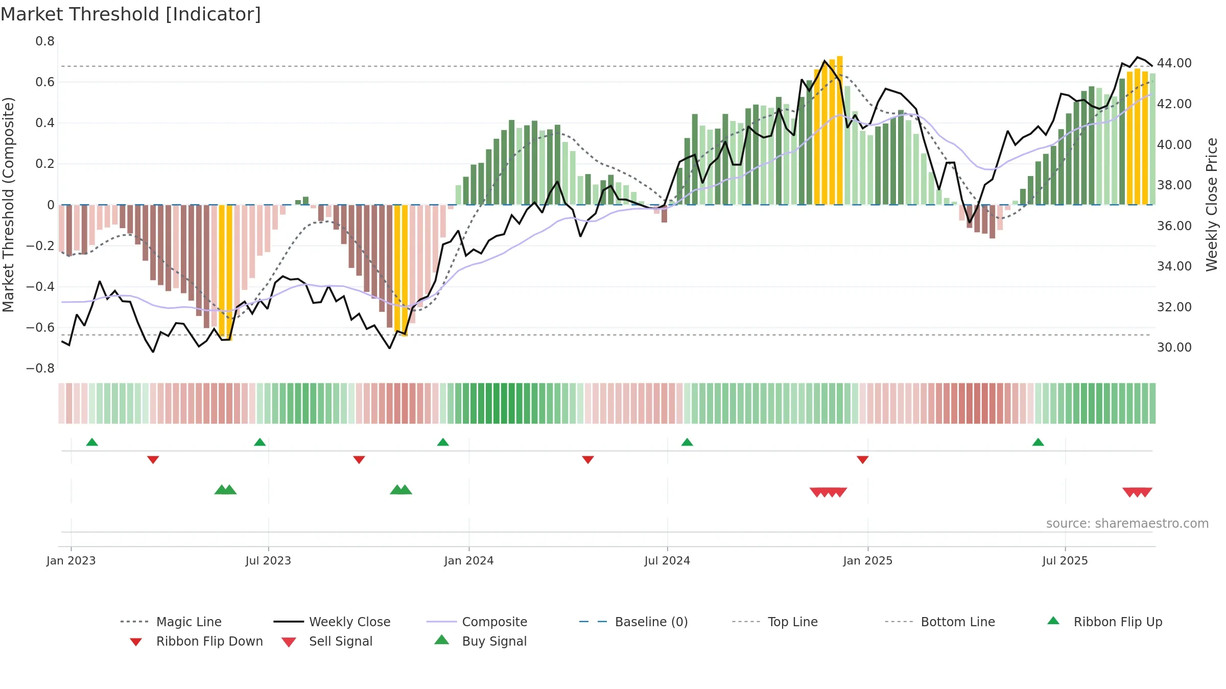Click the Jul 2024 x-axis label
This screenshot has width=1226, height=689.
667,560
